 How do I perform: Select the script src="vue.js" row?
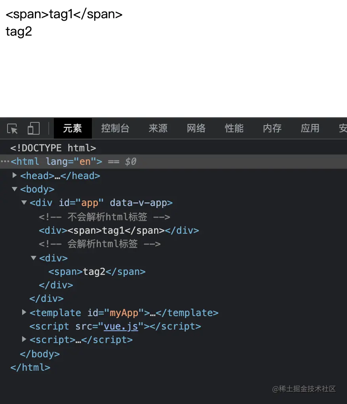115,326
